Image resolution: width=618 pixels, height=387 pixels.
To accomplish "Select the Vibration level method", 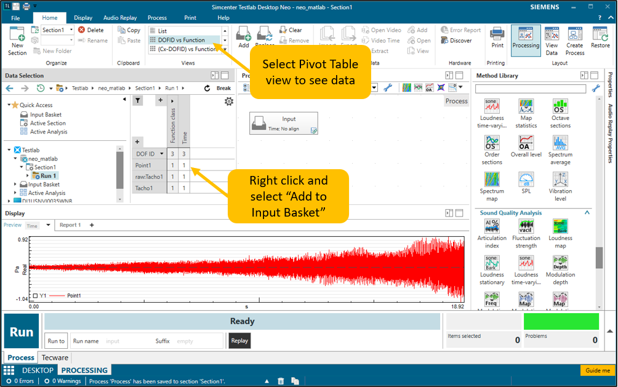I will pos(560,187).
